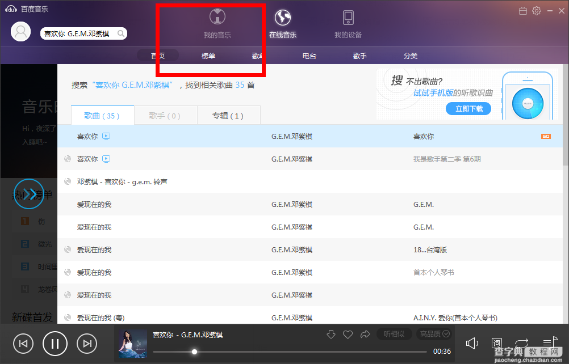The width and height of the screenshot is (569, 364).
Task: Toggle the repeat play mode icon
Action: coord(521,342)
